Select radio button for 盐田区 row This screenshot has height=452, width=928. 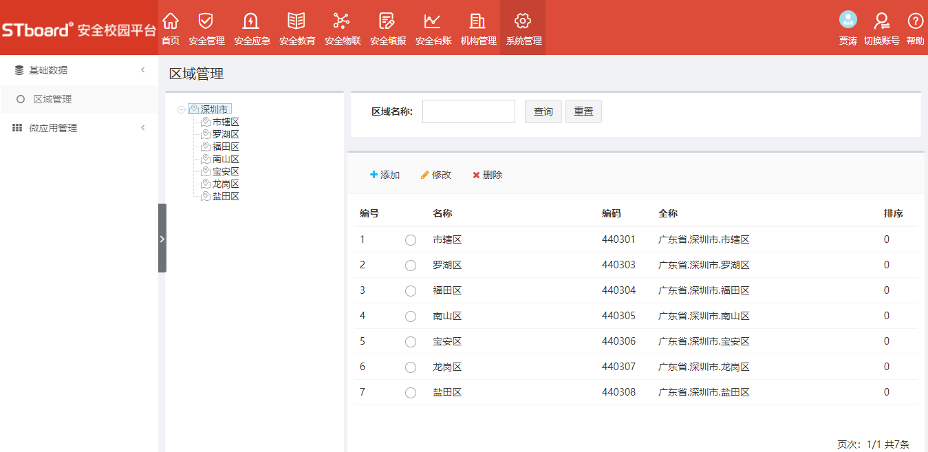click(411, 393)
